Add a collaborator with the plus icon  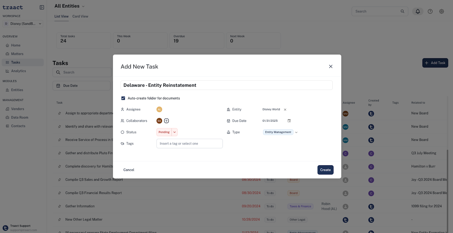tap(166, 121)
